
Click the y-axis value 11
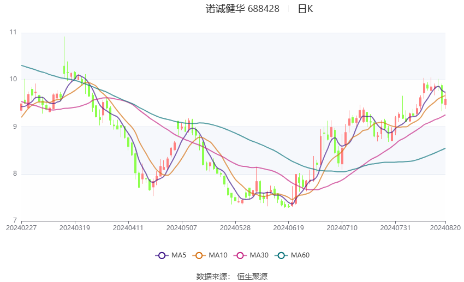click(x=13, y=32)
